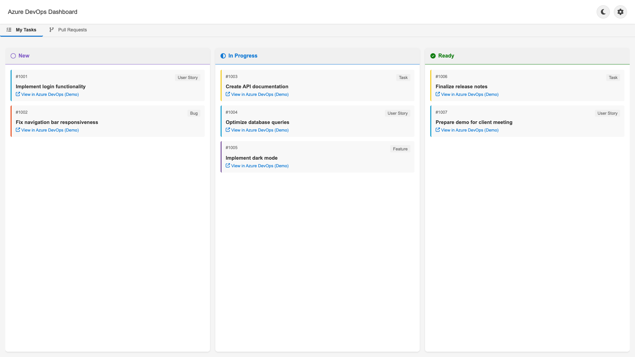Click the Task badge on #1006
The image size is (635, 357).
tap(613, 78)
